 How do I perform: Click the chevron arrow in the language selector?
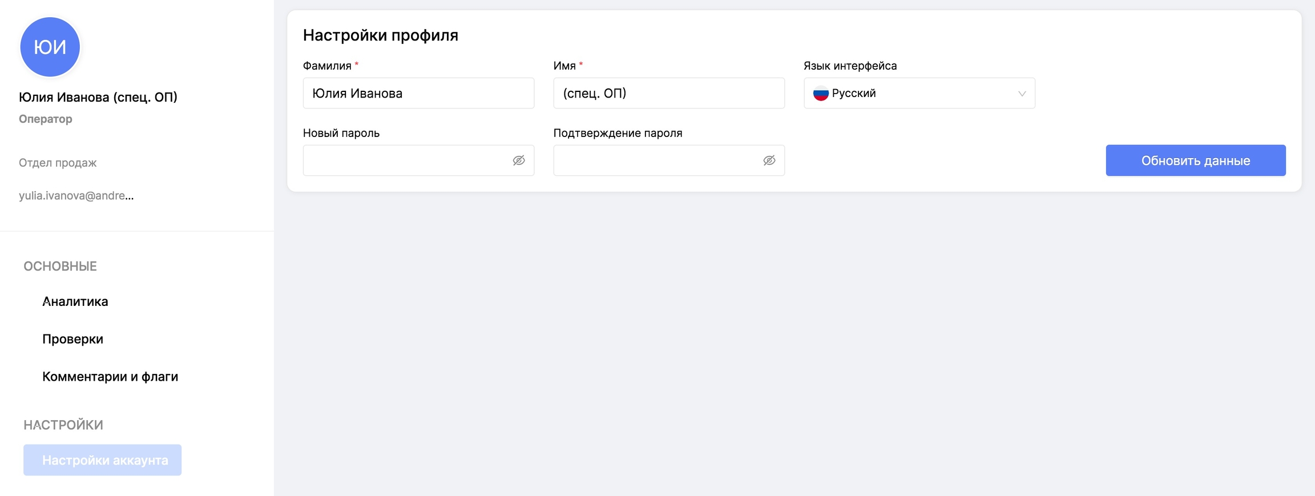(1022, 94)
